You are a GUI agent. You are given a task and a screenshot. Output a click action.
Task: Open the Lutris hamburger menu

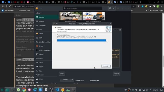pyautogui.click(x=118, y=8)
